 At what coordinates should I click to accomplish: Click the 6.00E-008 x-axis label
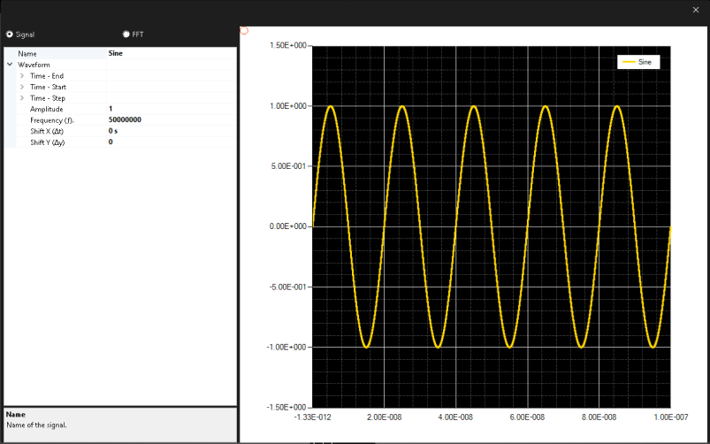[528, 417]
